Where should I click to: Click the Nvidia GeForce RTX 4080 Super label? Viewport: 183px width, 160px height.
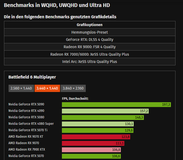(31, 124)
